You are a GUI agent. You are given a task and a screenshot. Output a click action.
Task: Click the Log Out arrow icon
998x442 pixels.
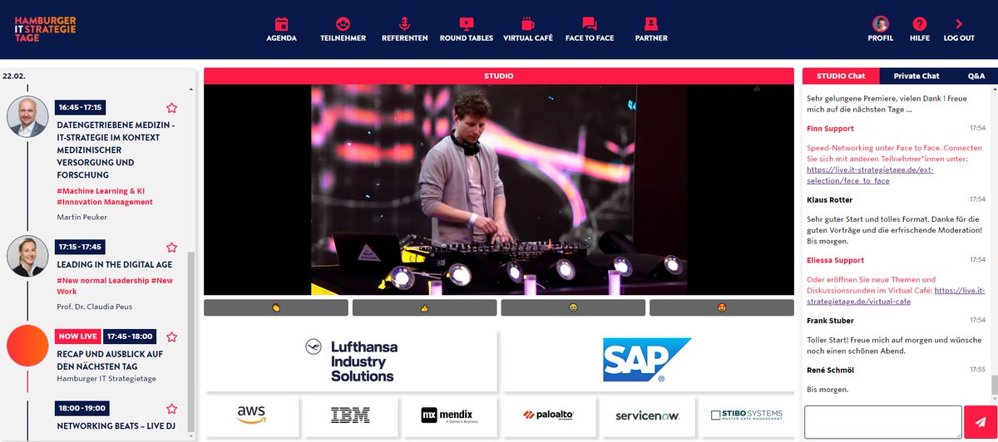pyautogui.click(x=959, y=24)
